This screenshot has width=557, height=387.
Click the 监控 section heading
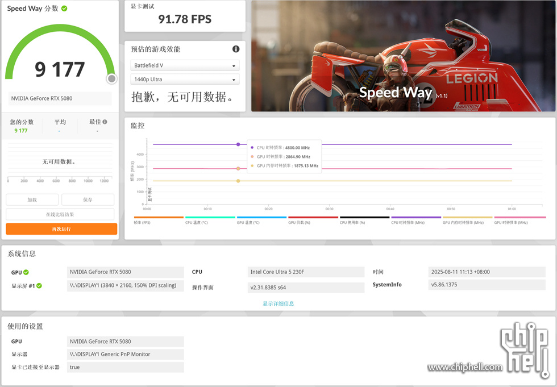[x=138, y=126]
